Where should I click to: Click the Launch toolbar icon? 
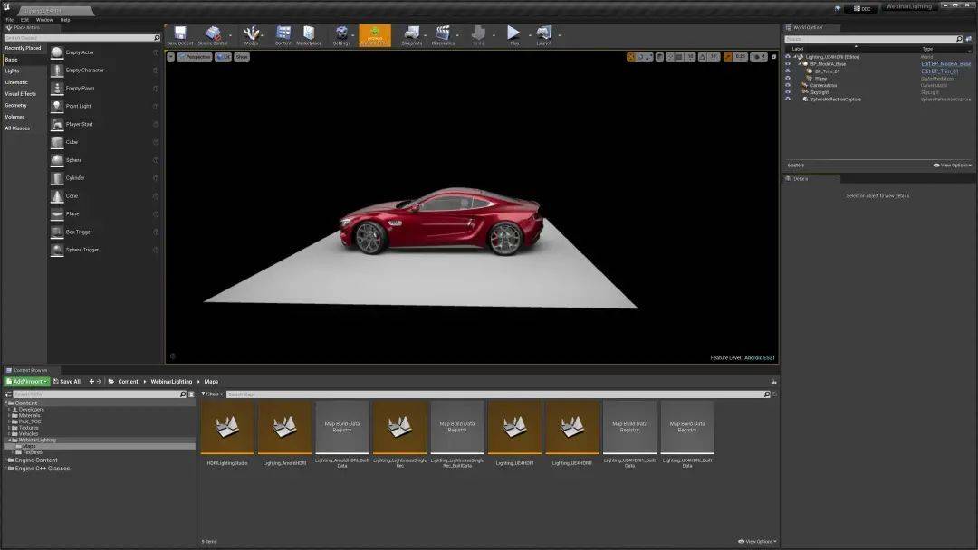point(544,35)
